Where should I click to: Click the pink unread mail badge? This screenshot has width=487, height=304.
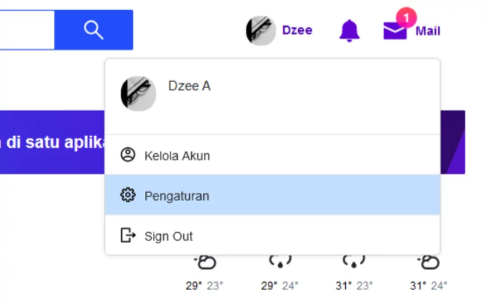[x=406, y=18]
